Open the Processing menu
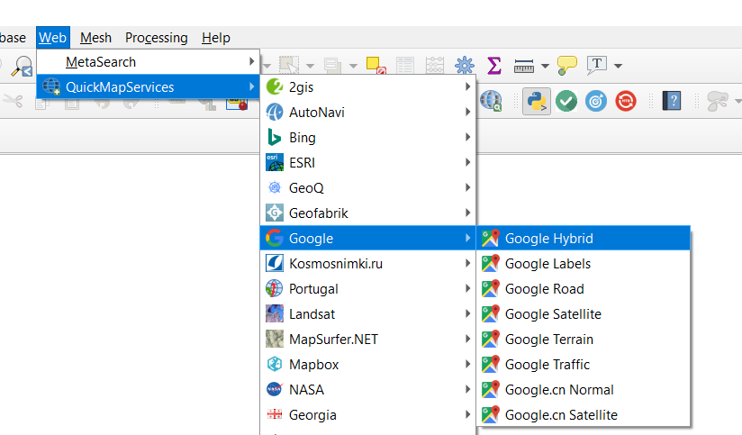 156,38
